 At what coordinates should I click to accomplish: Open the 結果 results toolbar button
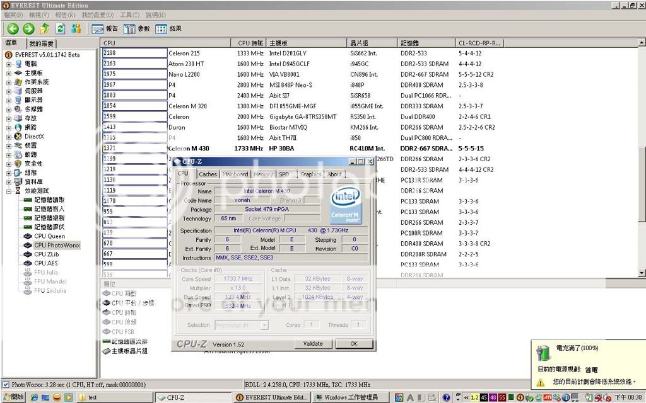coord(168,29)
